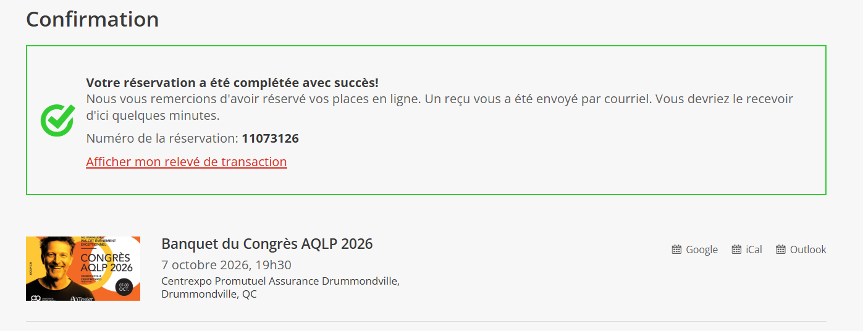Click the "07-08 OCT." badge on the poster
Image resolution: width=863 pixels, height=331 pixels.
(x=125, y=287)
